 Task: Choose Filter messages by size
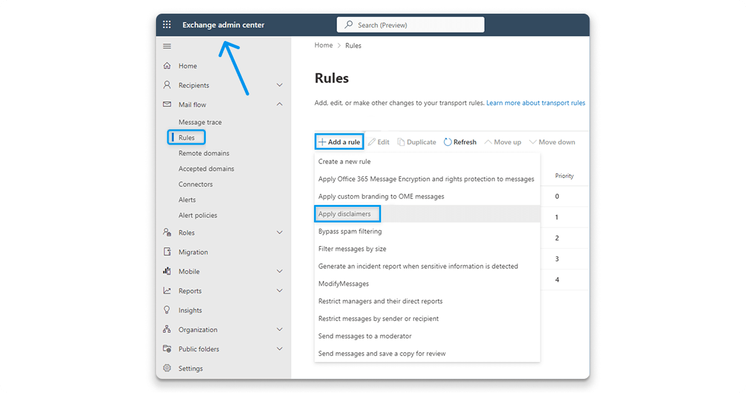point(427,248)
